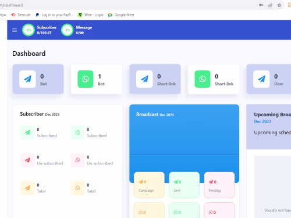Click the WhatsApp Bot card icon

click(x=86, y=79)
